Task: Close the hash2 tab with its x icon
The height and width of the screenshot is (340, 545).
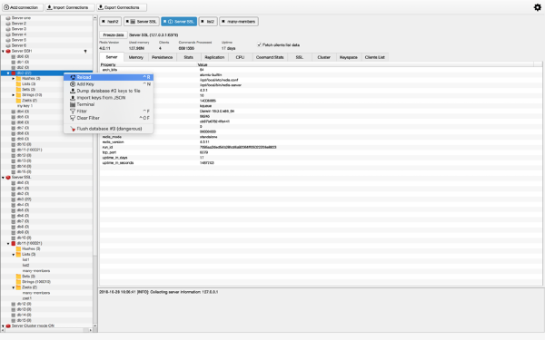Action: (104, 22)
